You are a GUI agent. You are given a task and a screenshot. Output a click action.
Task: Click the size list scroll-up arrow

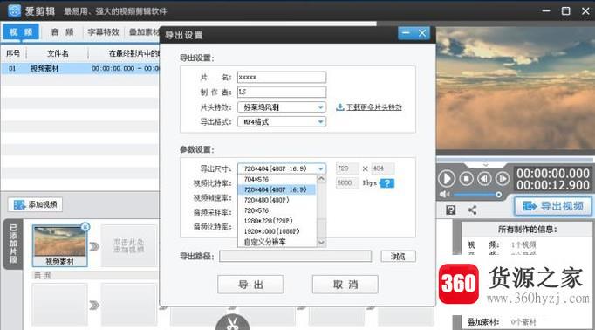point(321,179)
